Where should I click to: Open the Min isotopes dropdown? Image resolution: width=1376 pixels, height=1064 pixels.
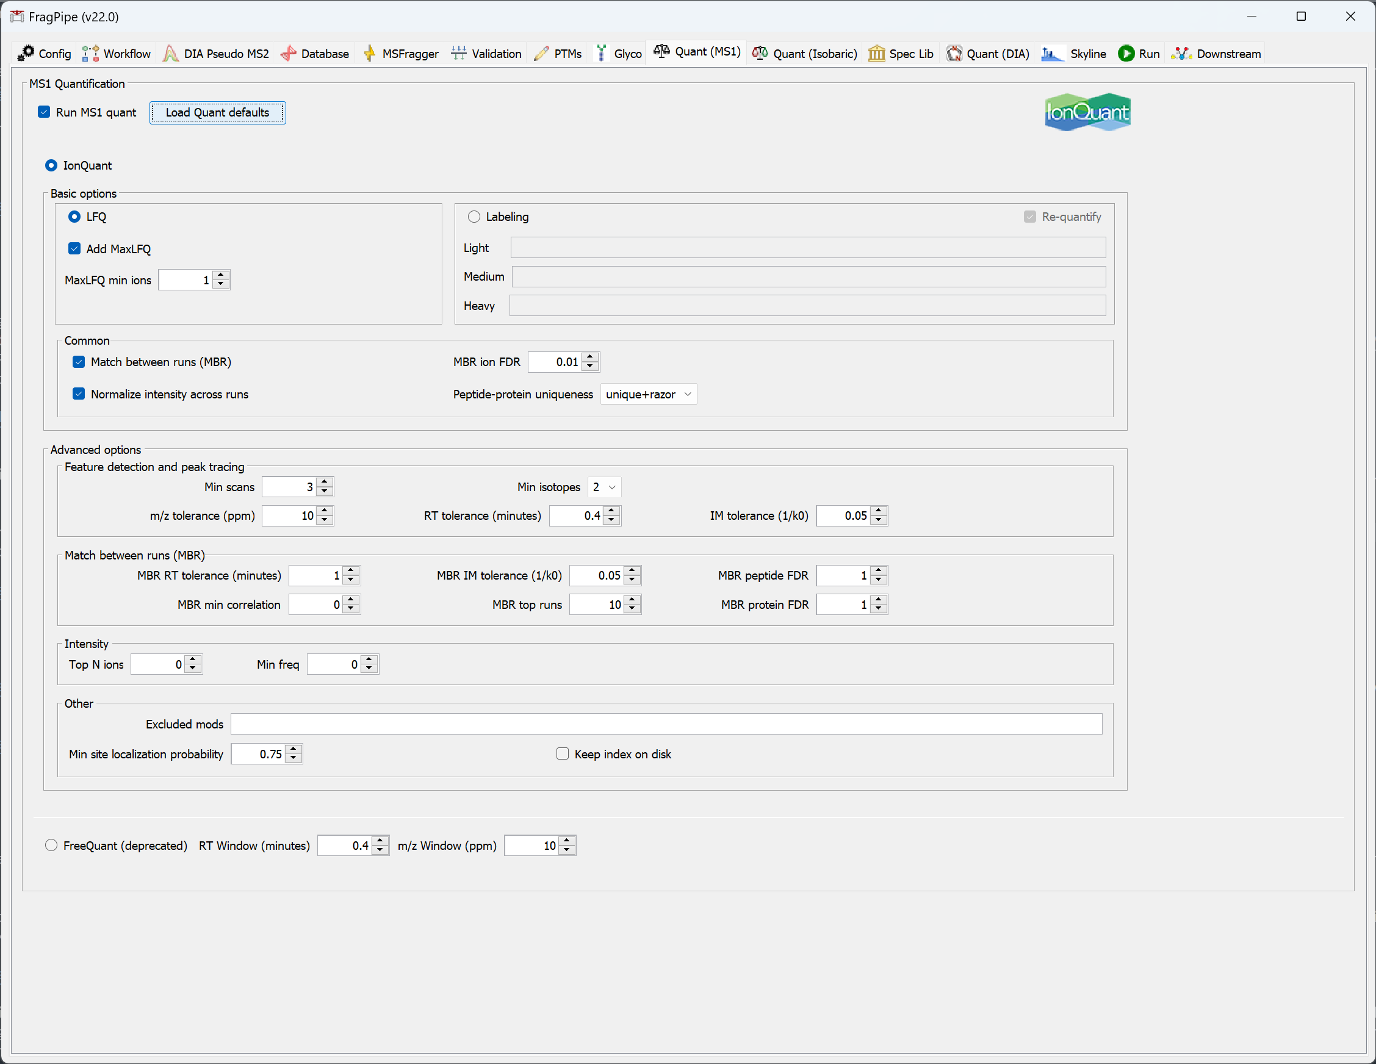coord(604,487)
